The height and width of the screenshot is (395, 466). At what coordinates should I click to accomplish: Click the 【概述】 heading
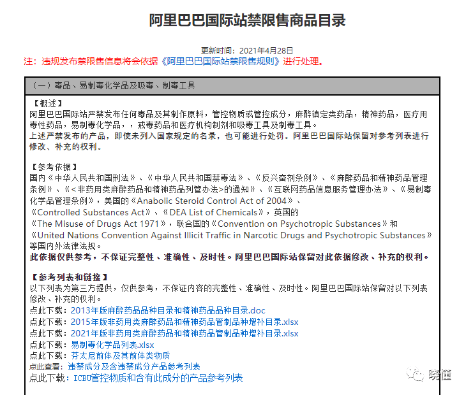point(47,103)
